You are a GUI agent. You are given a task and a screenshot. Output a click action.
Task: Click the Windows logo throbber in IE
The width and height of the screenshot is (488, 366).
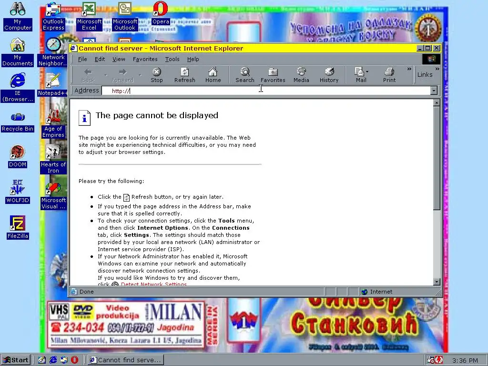point(431,59)
